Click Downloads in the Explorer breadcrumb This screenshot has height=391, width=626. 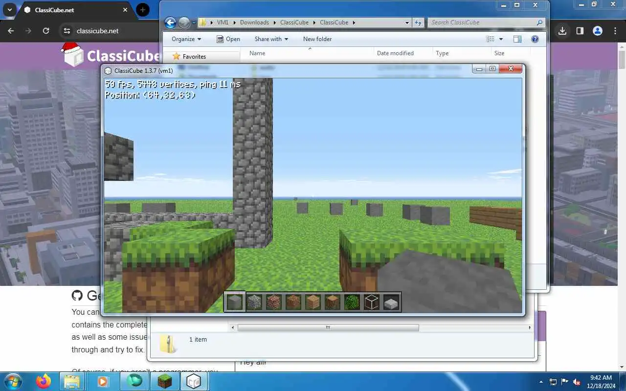click(x=254, y=22)
